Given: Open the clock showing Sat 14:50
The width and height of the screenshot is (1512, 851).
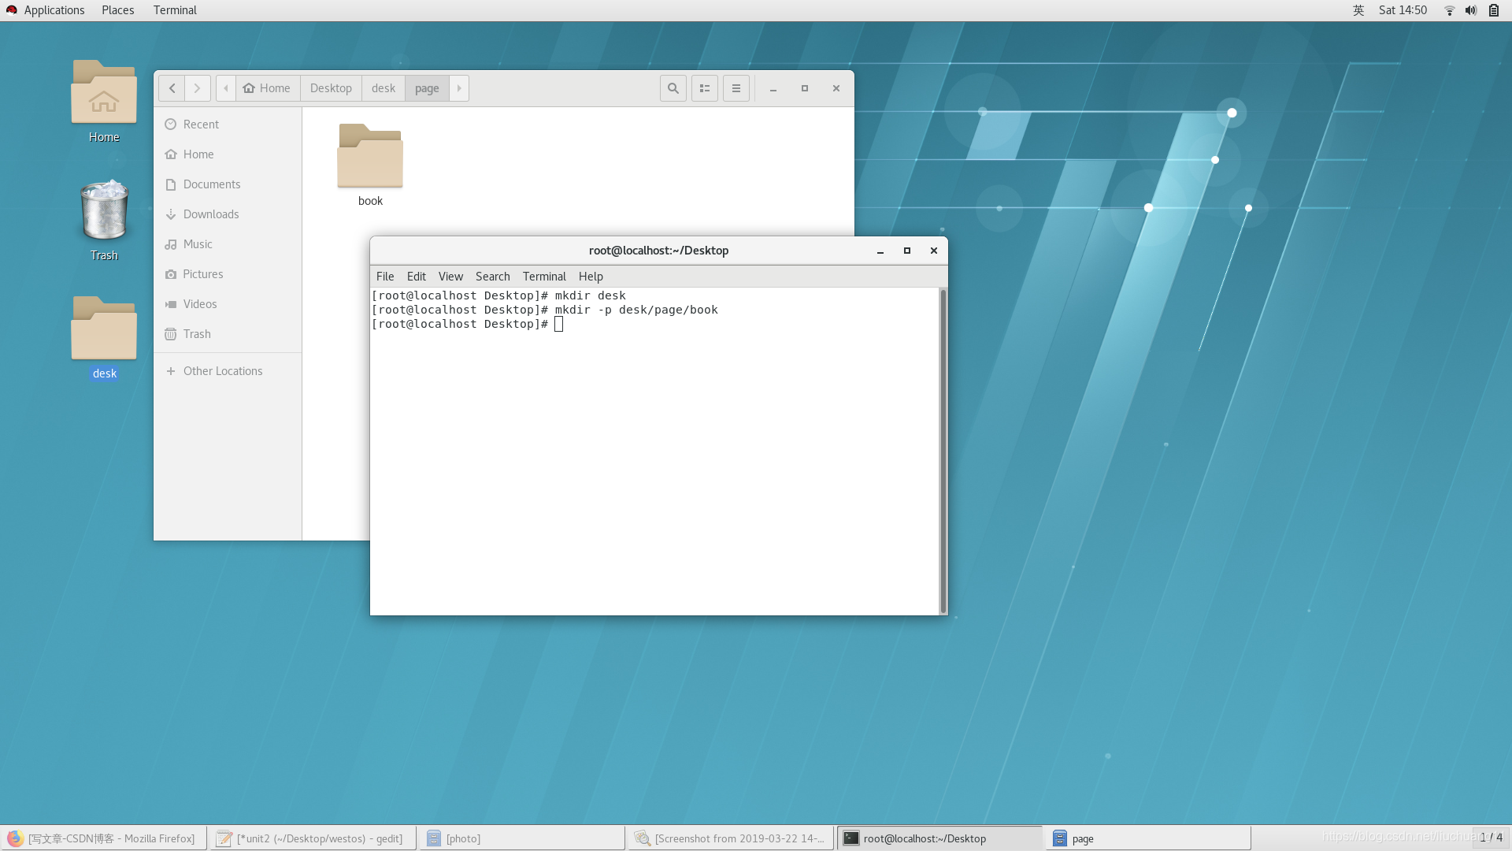Looking at the screenshot, I should pyautogui.click(x=1403, y=10).
